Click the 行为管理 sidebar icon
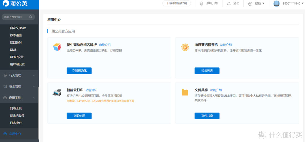This screenshot has width=305, height=142. (x=5, y=75)
